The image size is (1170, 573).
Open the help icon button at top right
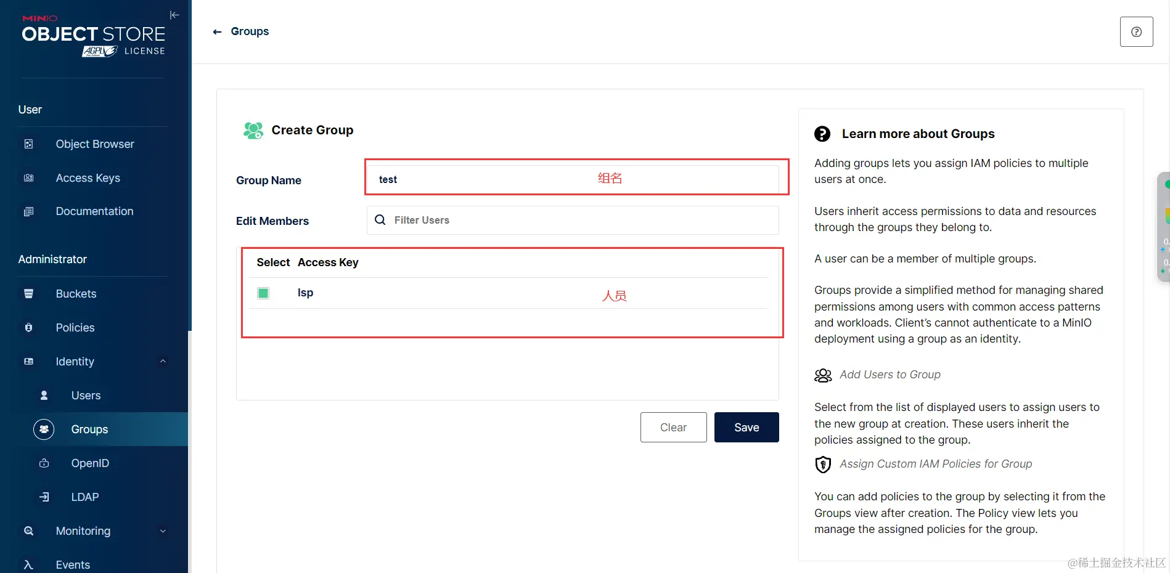pos(1136,32)
